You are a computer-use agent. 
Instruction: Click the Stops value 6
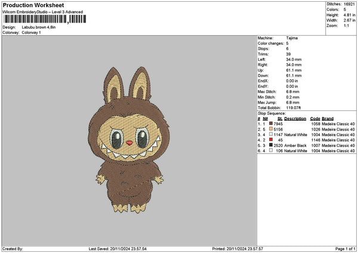pos(287,49)
